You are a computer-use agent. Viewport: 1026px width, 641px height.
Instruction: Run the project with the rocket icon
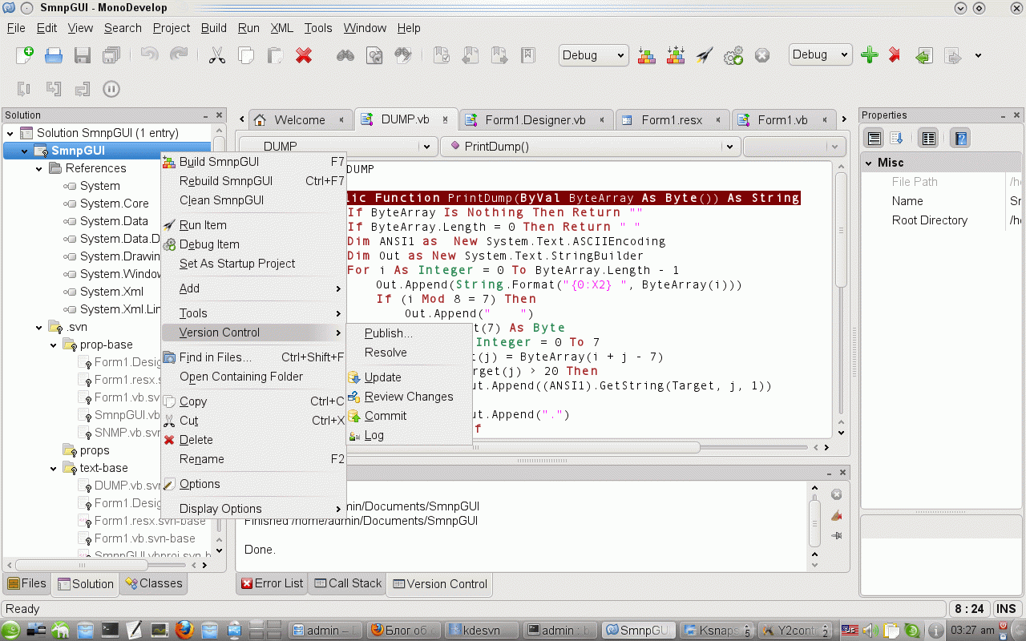pos(705,55)
